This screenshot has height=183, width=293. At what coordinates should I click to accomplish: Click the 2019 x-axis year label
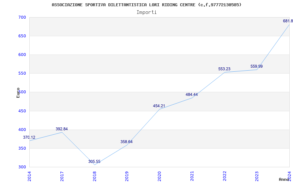point(127,176)
